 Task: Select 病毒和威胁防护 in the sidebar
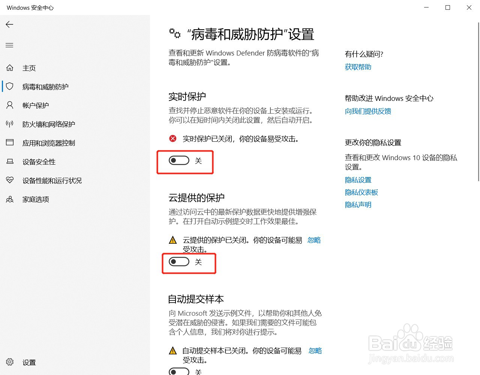click(45, 87)
